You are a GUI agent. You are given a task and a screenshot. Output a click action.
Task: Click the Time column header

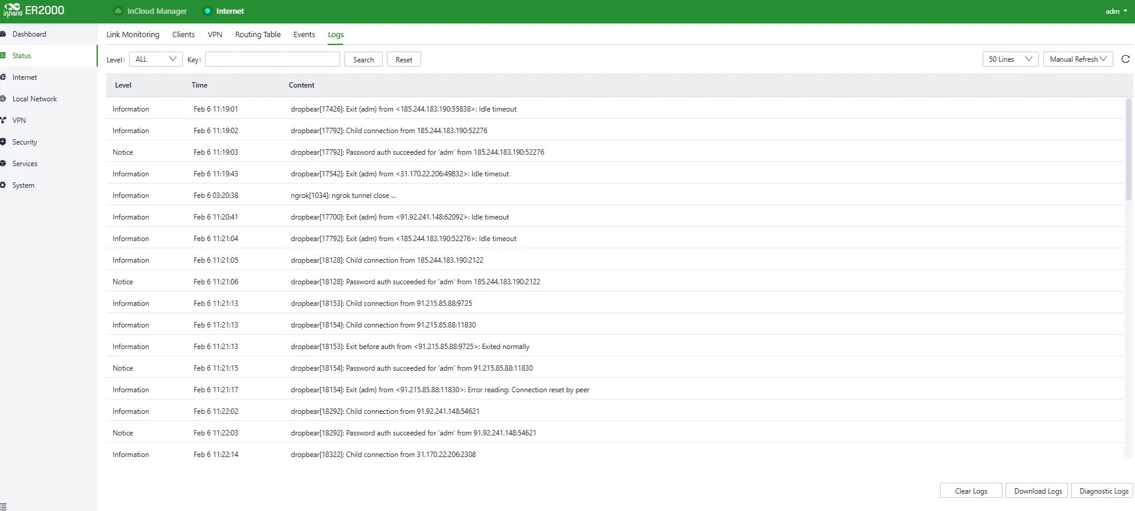[200, 85]
